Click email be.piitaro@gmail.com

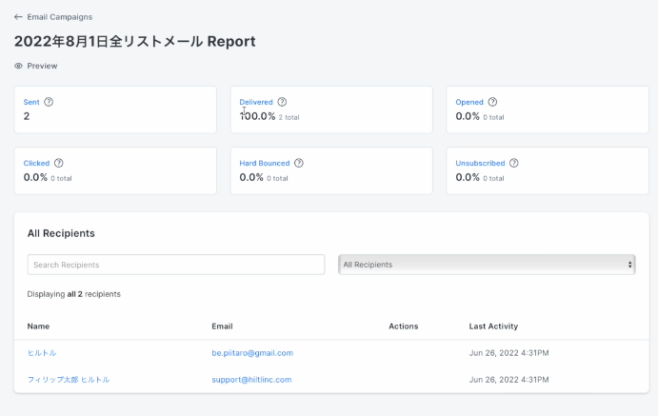252,353
